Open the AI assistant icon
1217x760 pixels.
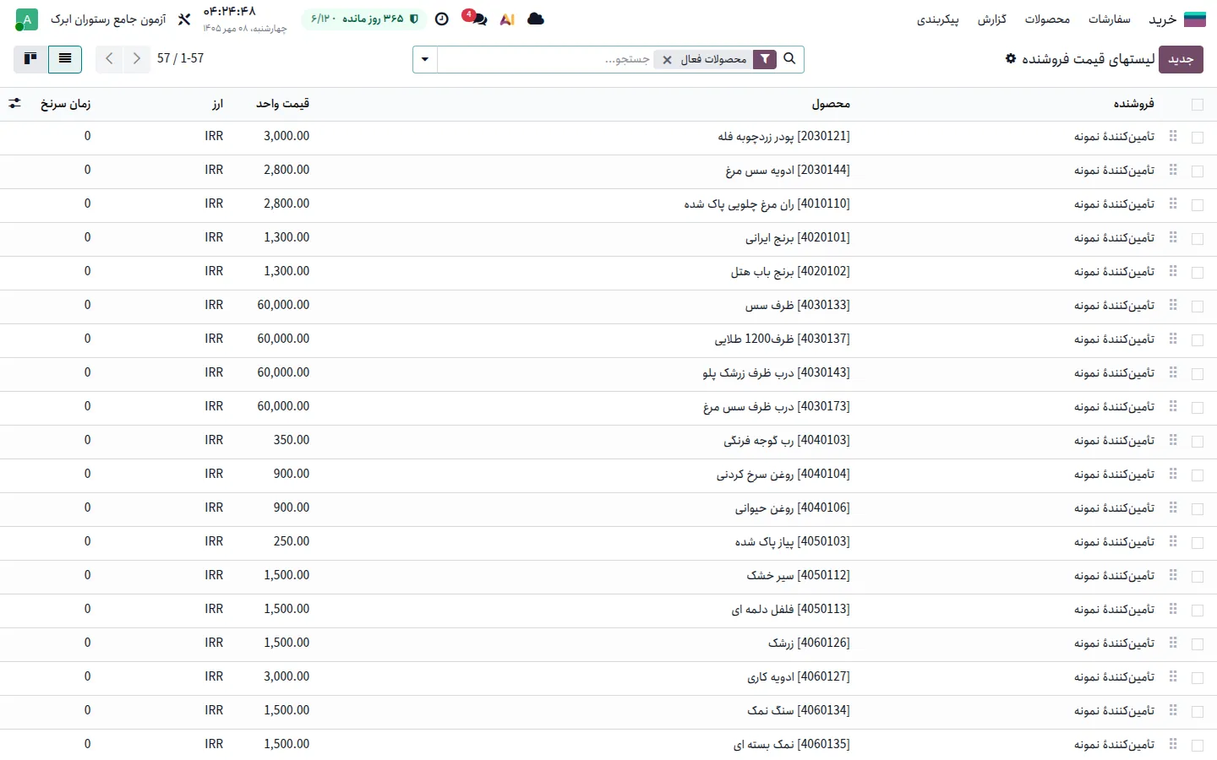(507, 19)
